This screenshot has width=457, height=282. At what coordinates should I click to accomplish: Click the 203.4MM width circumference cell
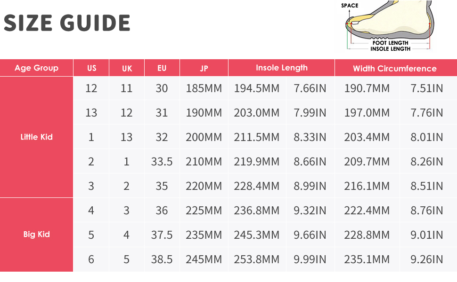tap(367, 137)
